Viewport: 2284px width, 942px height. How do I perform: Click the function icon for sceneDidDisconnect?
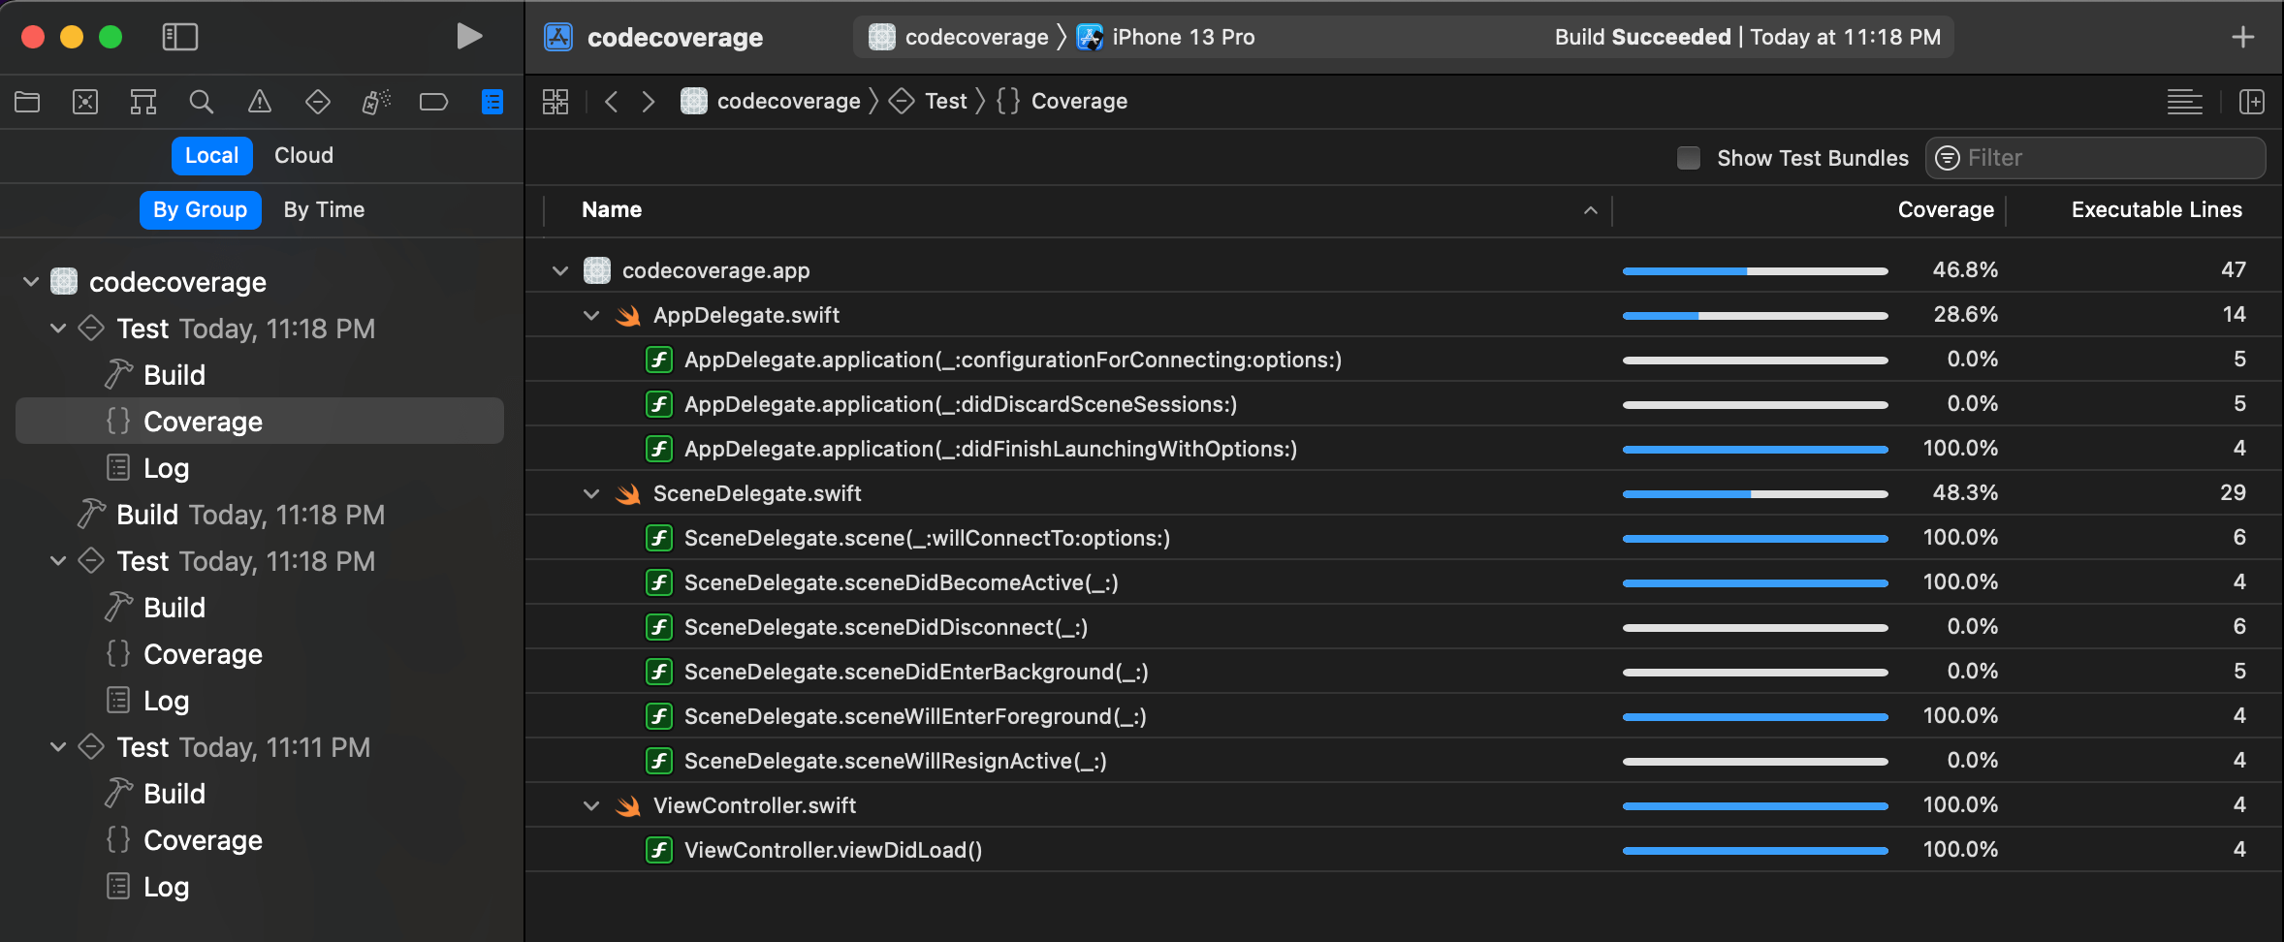pyautogui.click(x=659, y=628)
